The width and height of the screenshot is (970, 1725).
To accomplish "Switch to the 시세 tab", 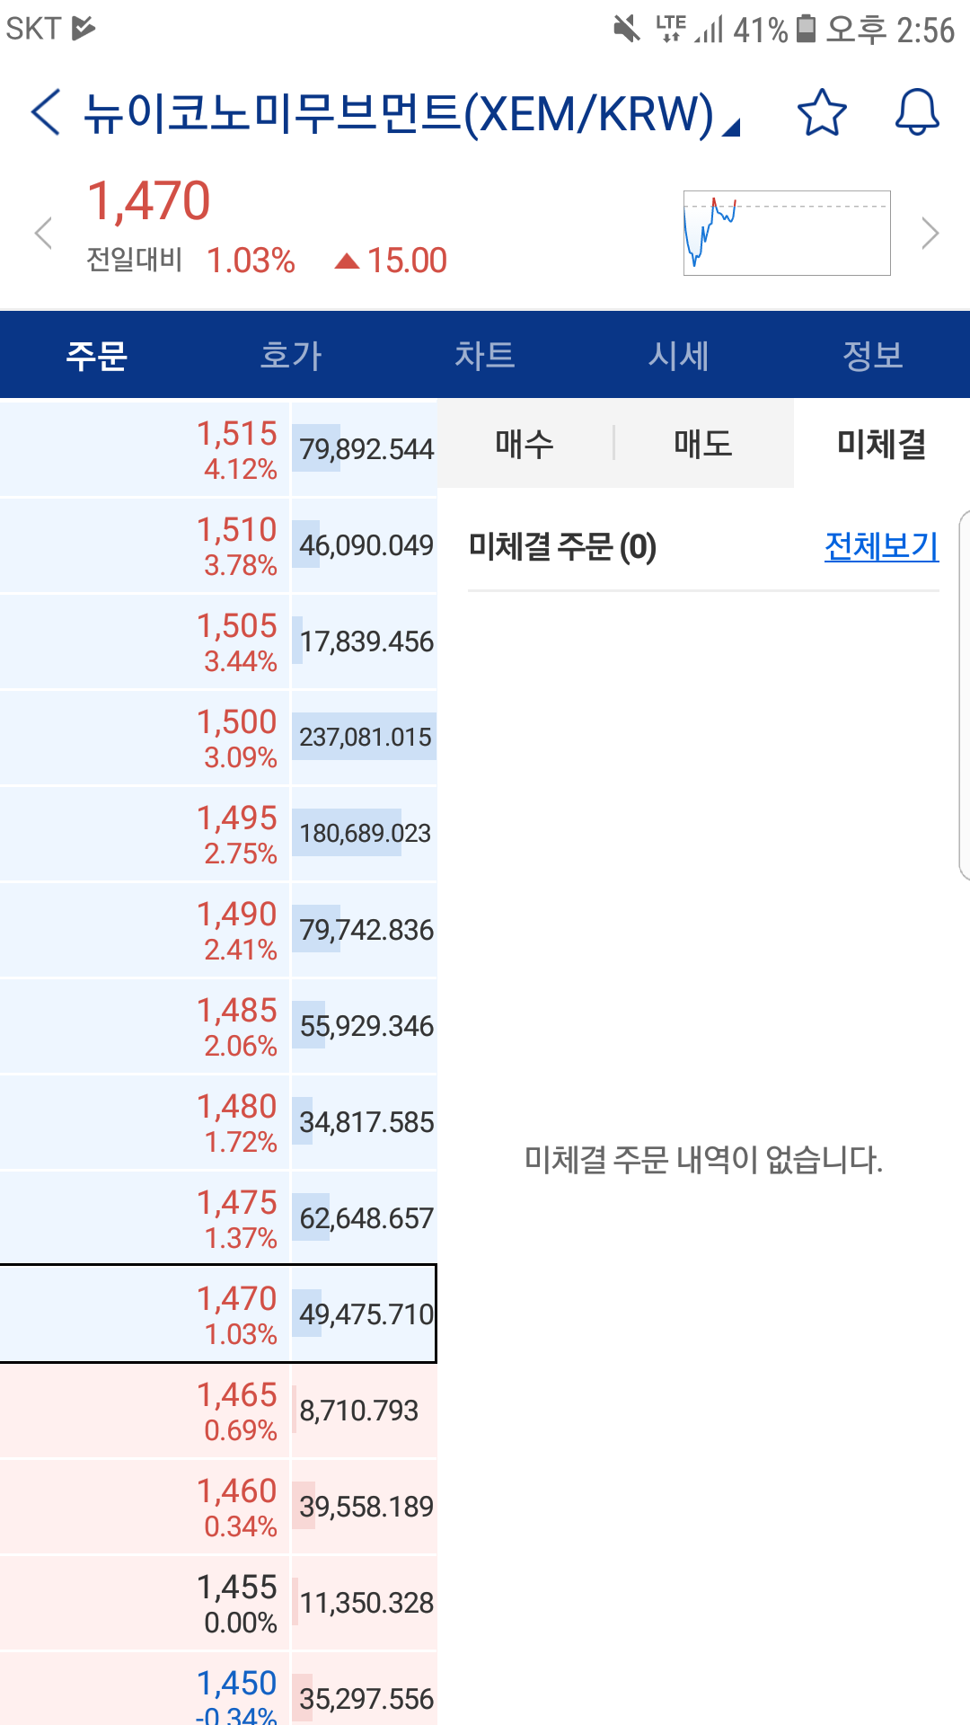I will (679, 355).
